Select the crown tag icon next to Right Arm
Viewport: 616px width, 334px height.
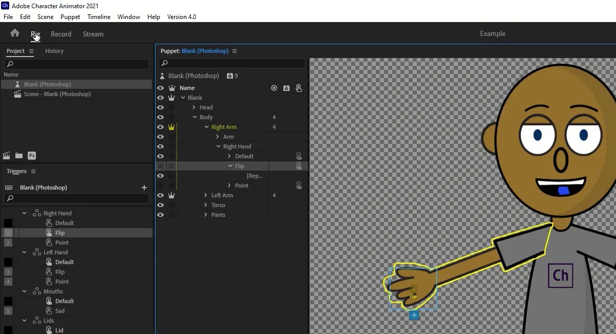(x=171, y=127)
